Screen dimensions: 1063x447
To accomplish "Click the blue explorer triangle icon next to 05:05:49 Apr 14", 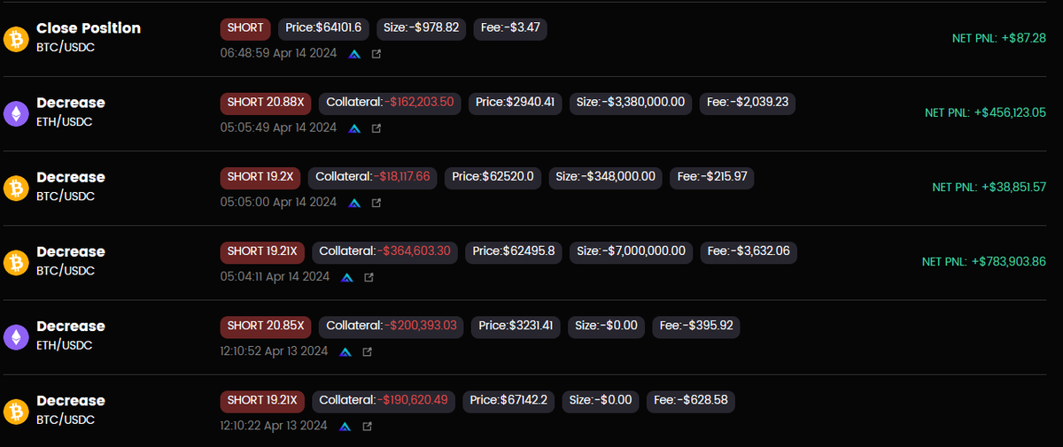I will pos(354,128).
